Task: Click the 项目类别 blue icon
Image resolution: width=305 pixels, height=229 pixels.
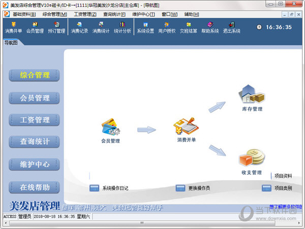Action: (x=266, y=188)
